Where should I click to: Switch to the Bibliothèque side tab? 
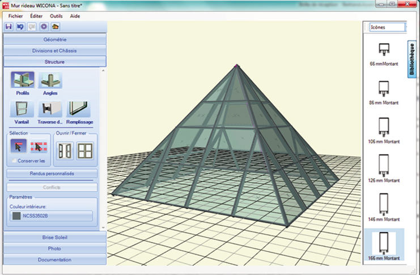click(412, 59)
